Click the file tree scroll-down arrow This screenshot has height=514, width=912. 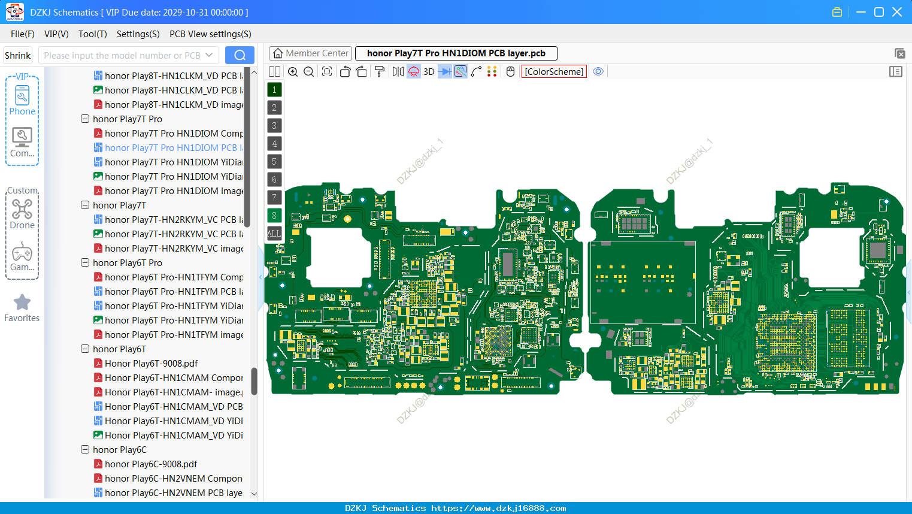tap(254, 494)
